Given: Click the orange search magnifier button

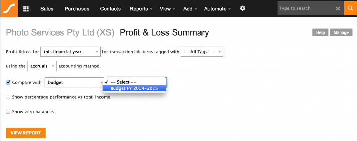Looking at the screenshot, I should 350,8.
